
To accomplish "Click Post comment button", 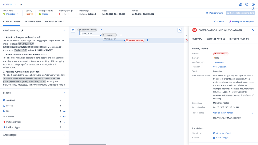I will pyautogui.click(x=214, y=13).
